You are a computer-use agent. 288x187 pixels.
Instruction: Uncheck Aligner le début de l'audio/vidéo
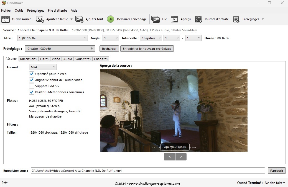[x=32, y=80]
